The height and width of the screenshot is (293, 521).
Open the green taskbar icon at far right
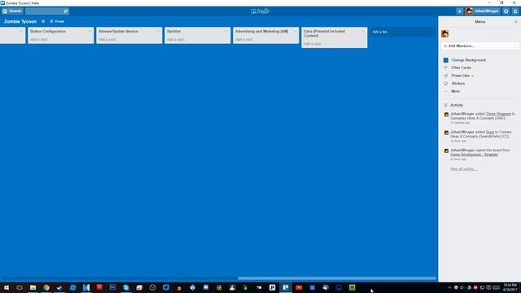(x=352, y=287)
